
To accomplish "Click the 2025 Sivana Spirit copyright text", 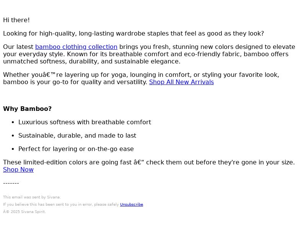I will pyautogui.click(x=24, y=212).
